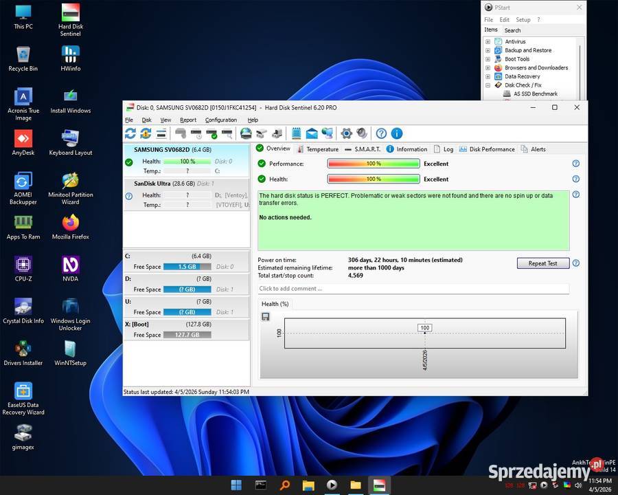
Task: Click the speaker sound alert toolbar icon
Action: point(362,133)
